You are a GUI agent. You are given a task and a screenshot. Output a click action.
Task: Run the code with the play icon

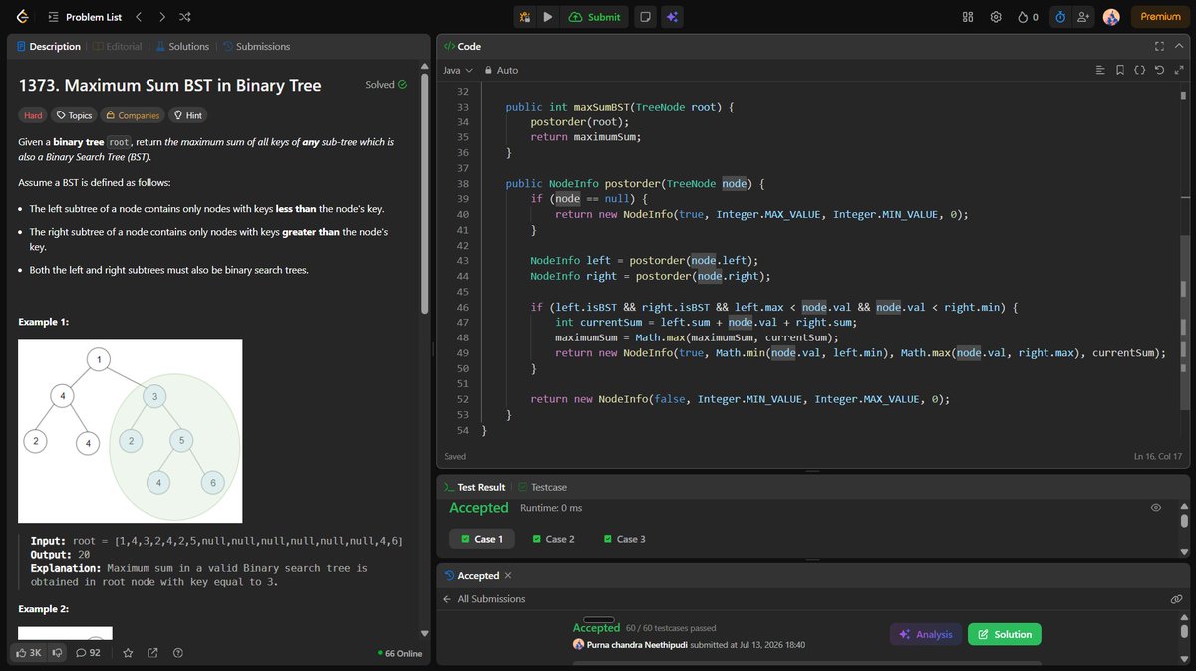(548, 17)
